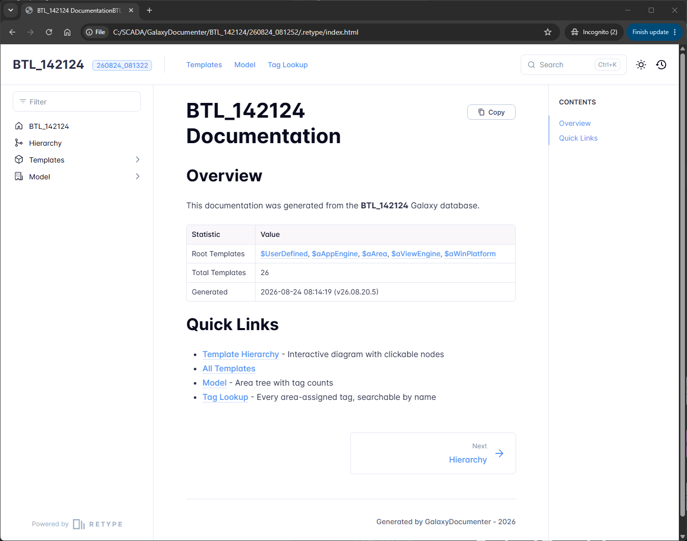Click the File site info chip
This screenshot has height=541, width=687.
[95, 32]
